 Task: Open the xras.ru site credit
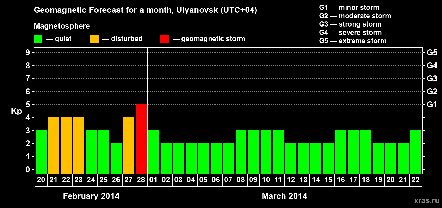[427, 200]
